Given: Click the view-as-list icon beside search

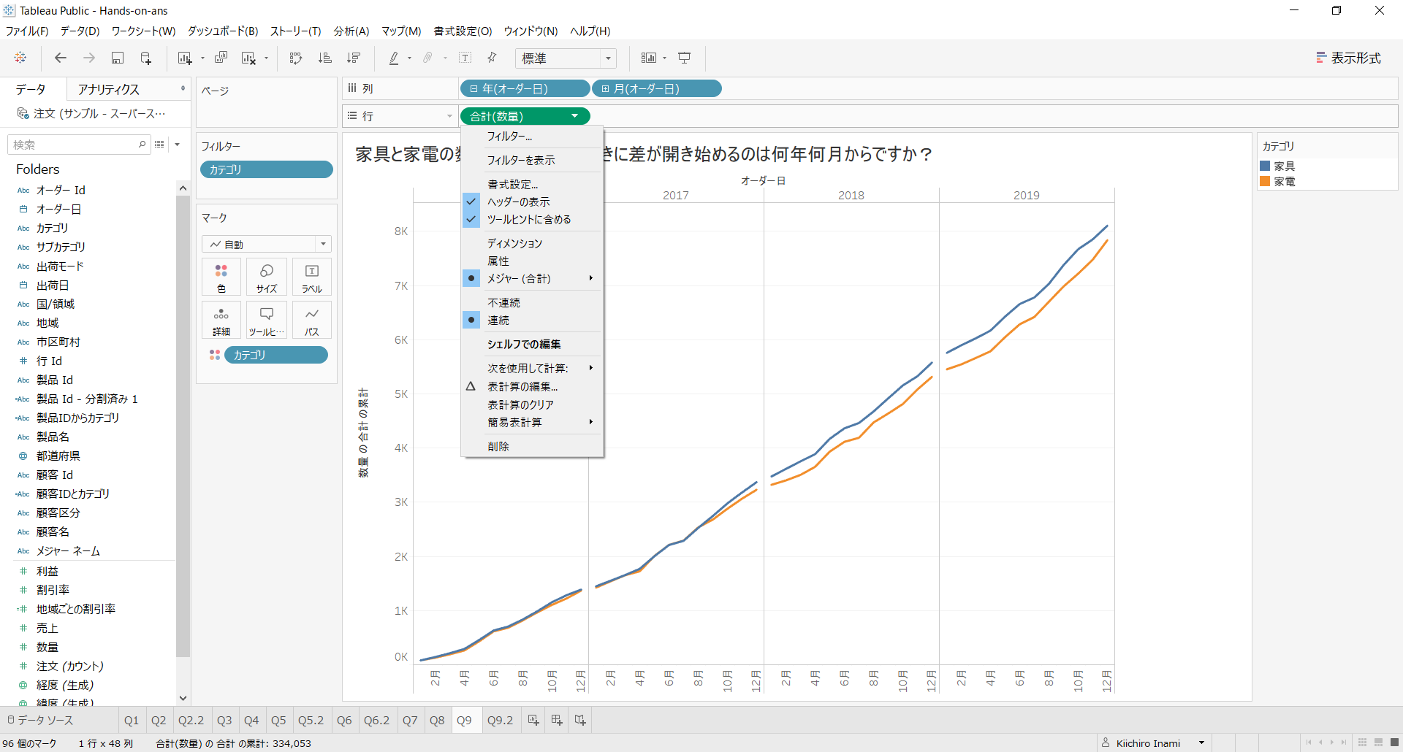Looking at the screenshot, I should (159, 145).
